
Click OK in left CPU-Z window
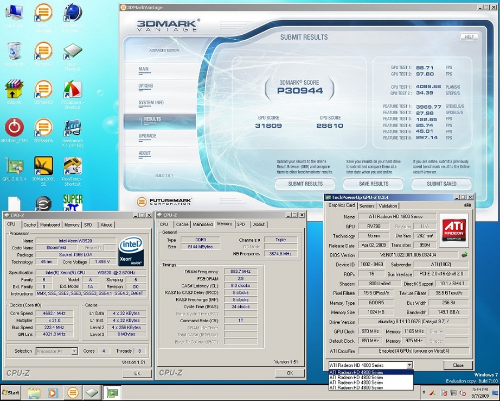click(x=137, y=373)
